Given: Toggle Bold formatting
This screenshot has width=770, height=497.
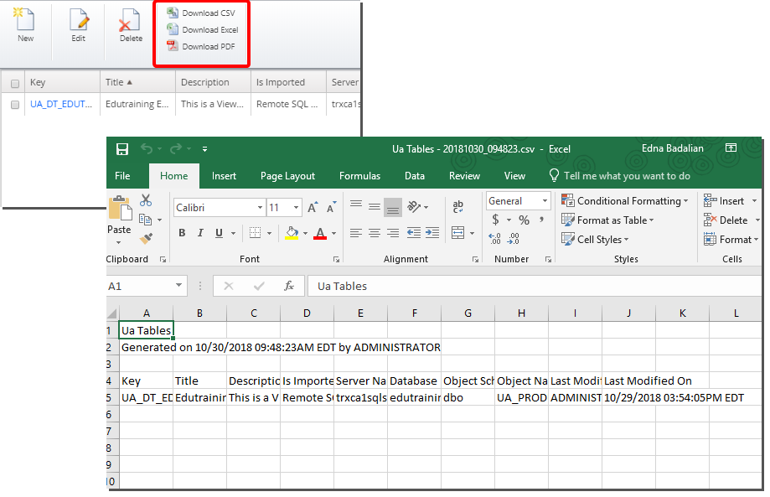Looking at the screenshot, I should 182,233.
